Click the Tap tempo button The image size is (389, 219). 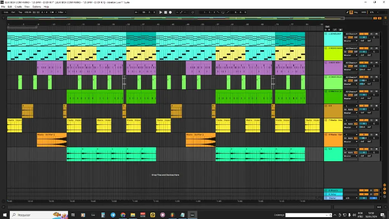[x=21, y=12]
